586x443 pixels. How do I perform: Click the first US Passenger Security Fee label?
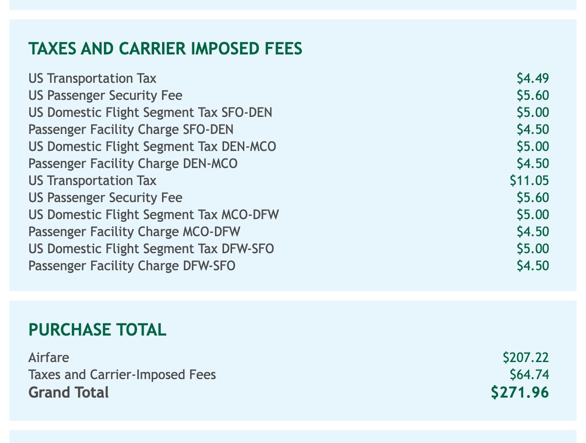pyautogui.click(x=105, y=96)
